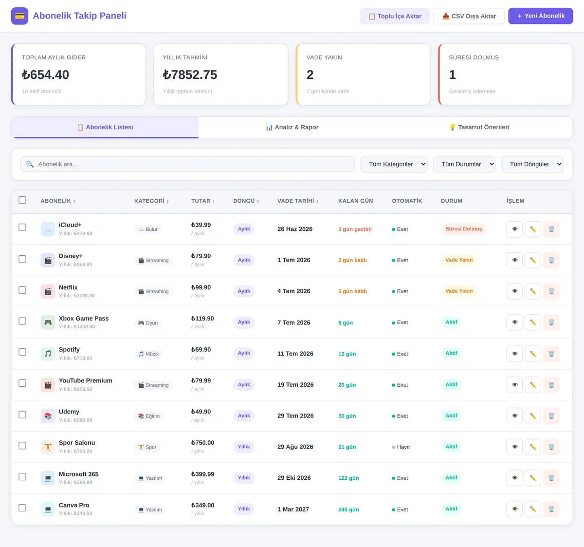The width and height of the screenshot is (584, 547).
Task: Select the Spotify row checkbox
Action: point(22,352)
